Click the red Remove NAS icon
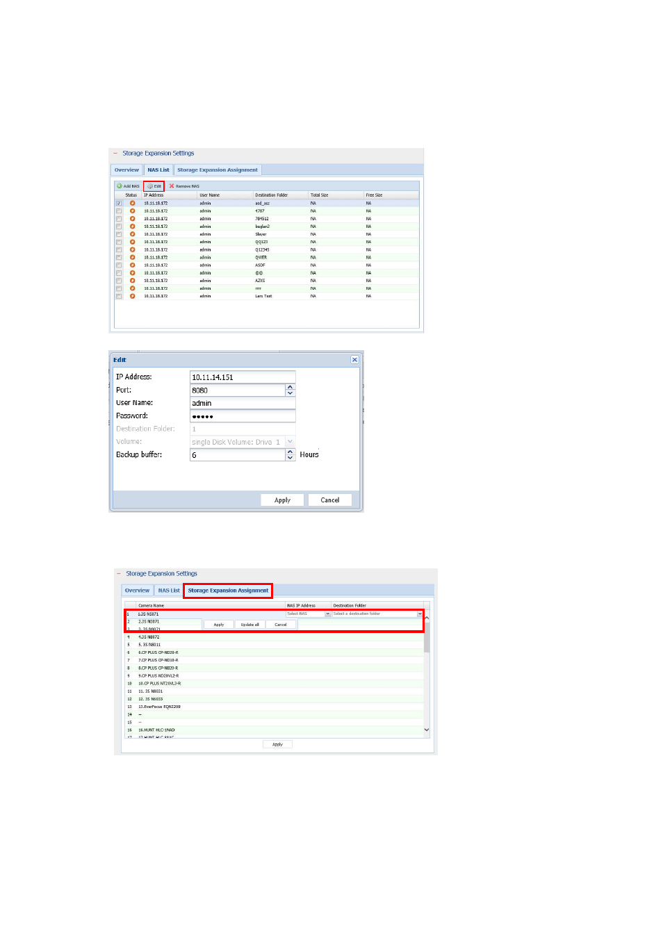This screenshot has height=938, width=663. [x=172, y=186]
